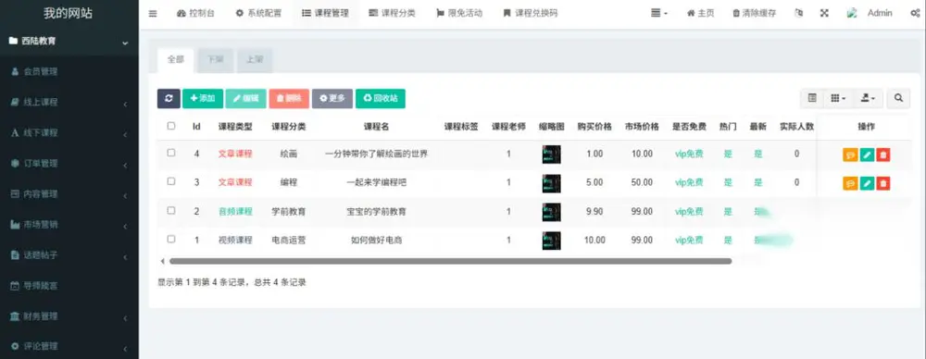
Task: Click the red 删除 toolbar button
Action: click(x=289, y=99)
